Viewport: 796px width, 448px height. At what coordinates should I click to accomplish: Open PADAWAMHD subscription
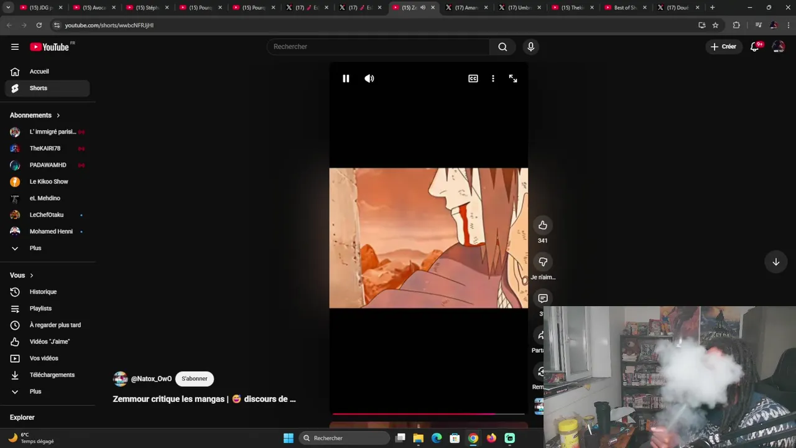(x=47, y=165)
